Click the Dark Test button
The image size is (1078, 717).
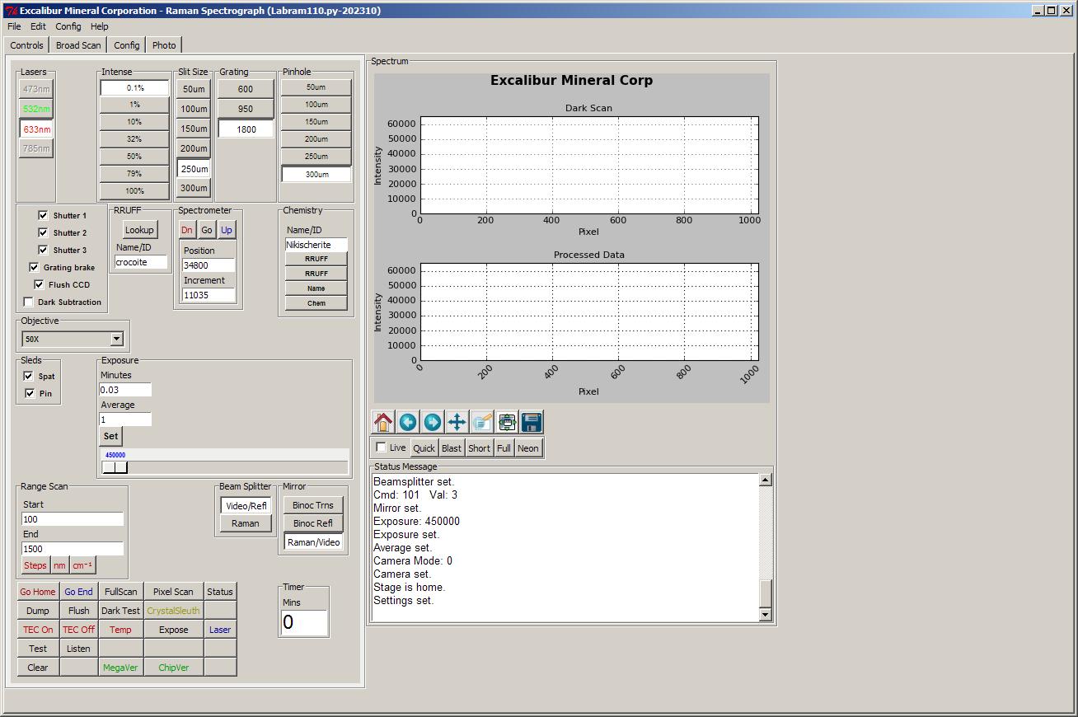120,611
